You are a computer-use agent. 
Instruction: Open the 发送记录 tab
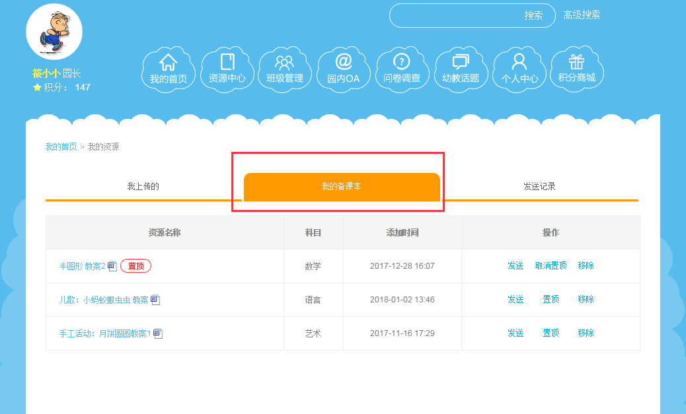pyautogui.click(x=539, y=187)
